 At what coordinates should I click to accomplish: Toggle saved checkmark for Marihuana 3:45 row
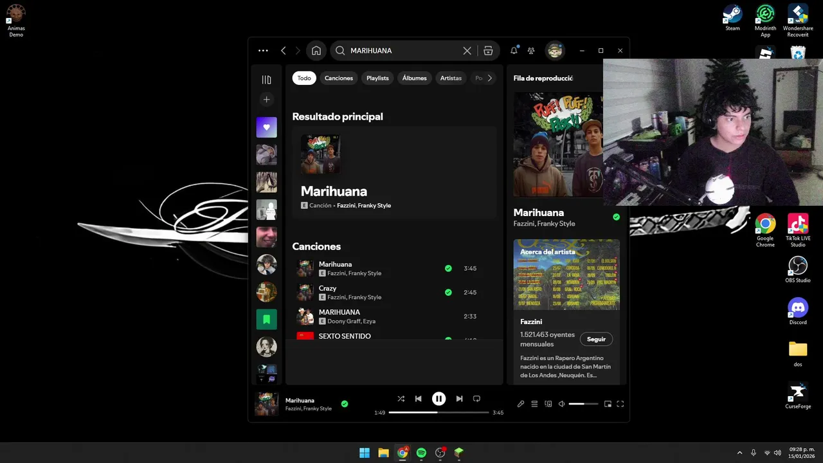[x=448, y=269]
